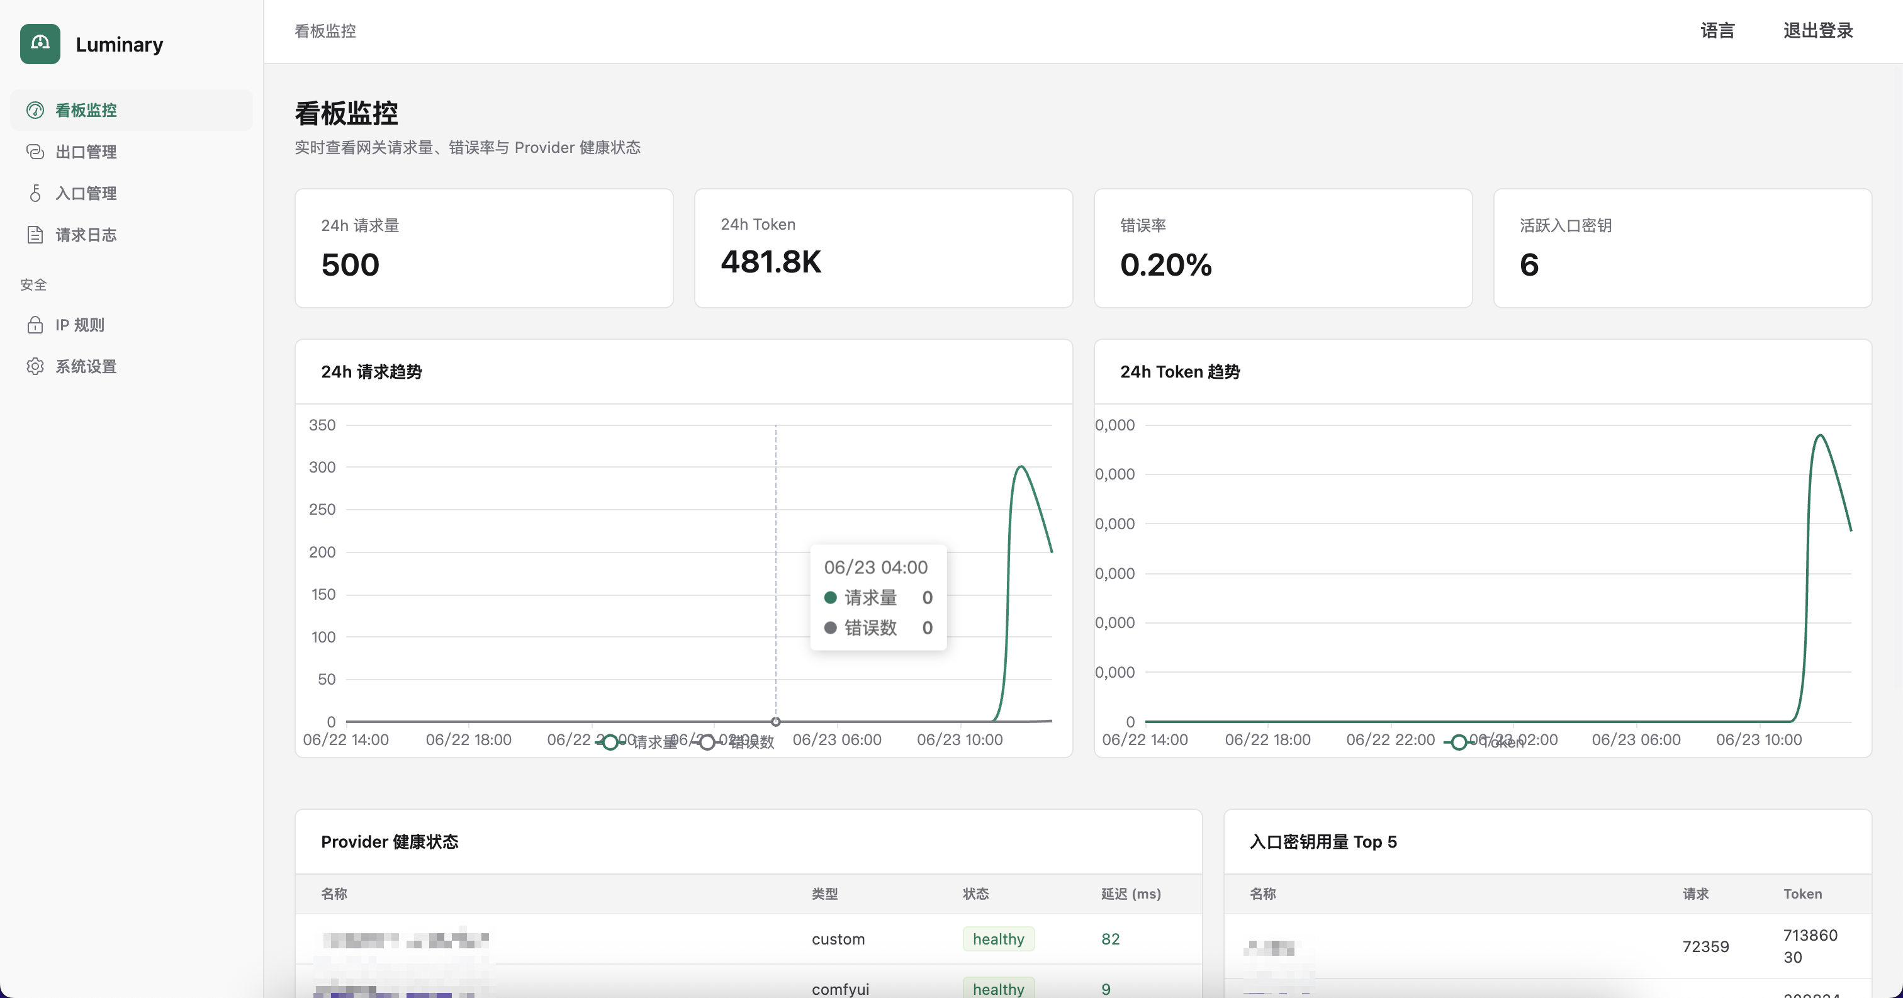Click the Luminary logo icon
Viewport: 1903px width, 998px height.
40,44
